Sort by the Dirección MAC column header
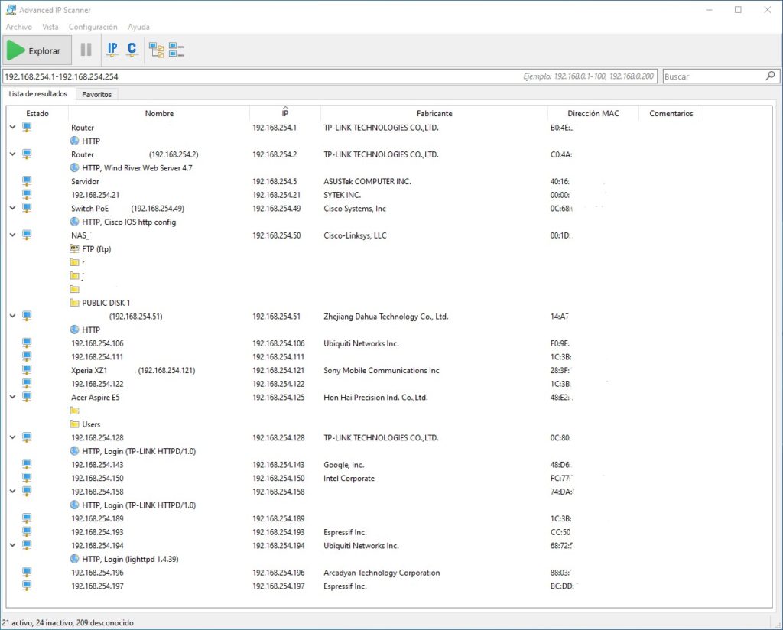 click(x=593, y=113)
